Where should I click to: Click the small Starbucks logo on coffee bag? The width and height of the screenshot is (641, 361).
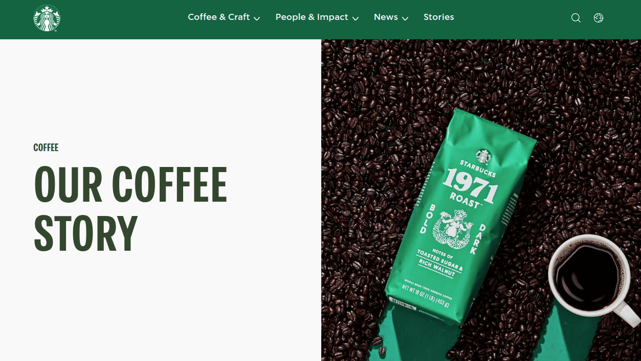click(483, 156)
